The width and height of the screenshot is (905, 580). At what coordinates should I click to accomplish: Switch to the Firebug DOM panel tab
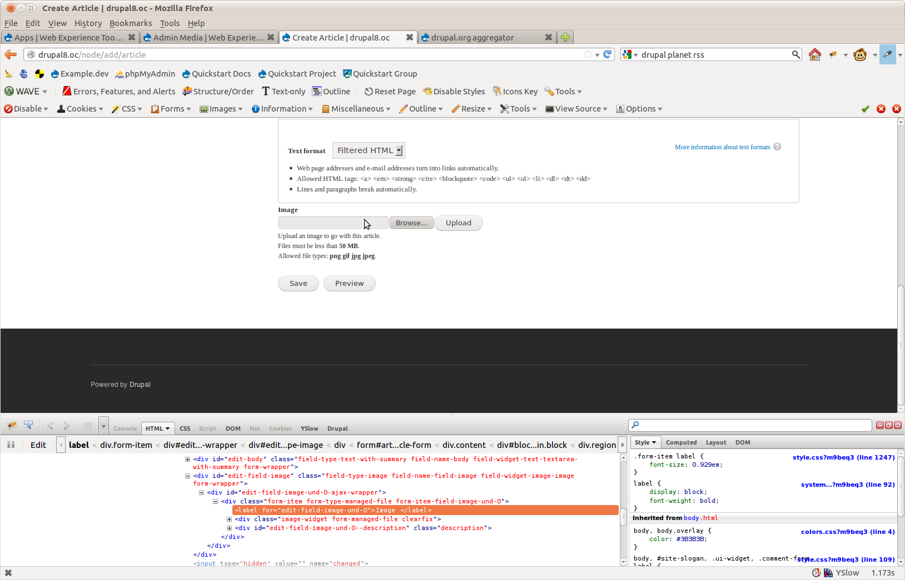[233, 428]
